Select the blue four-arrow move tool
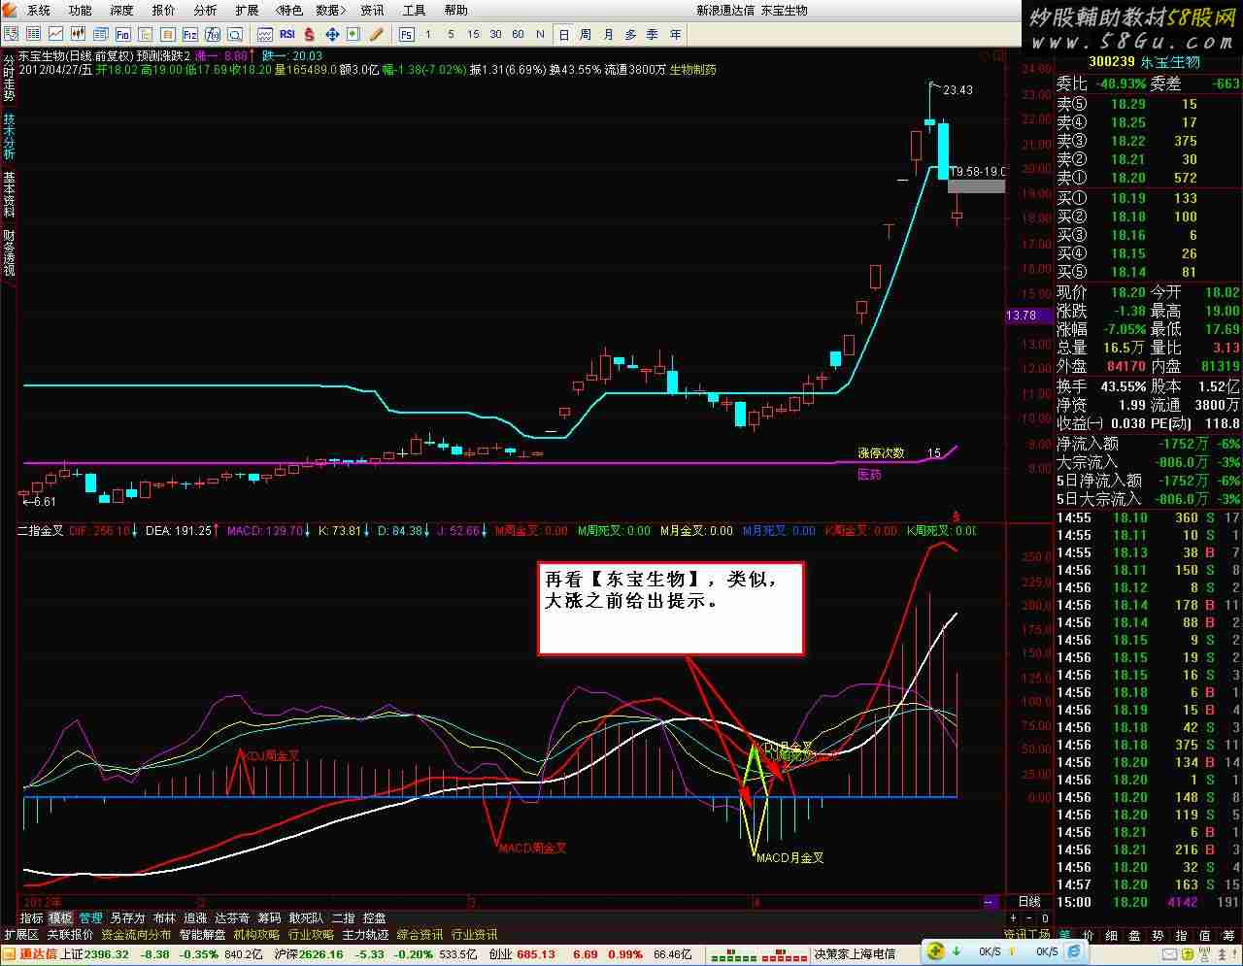 pyautogui.click(x=331, y=34)
